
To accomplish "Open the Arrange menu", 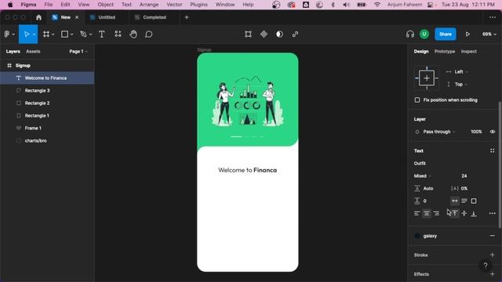I will coord(149,5).
